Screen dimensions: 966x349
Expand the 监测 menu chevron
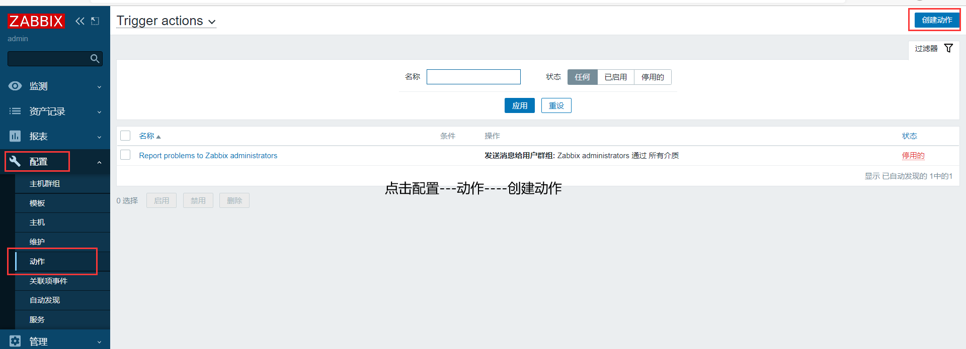pyautogui.click(x=99, y=87)
